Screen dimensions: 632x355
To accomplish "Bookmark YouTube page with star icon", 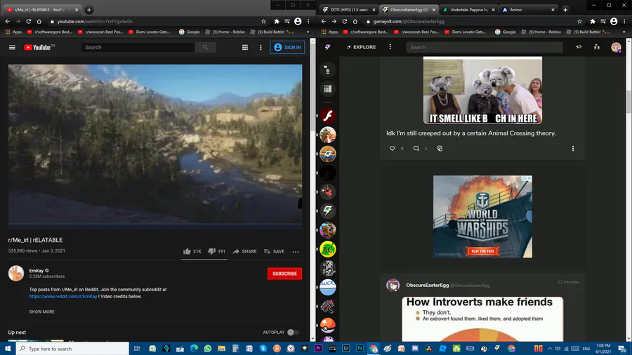I will coord(263,21).
